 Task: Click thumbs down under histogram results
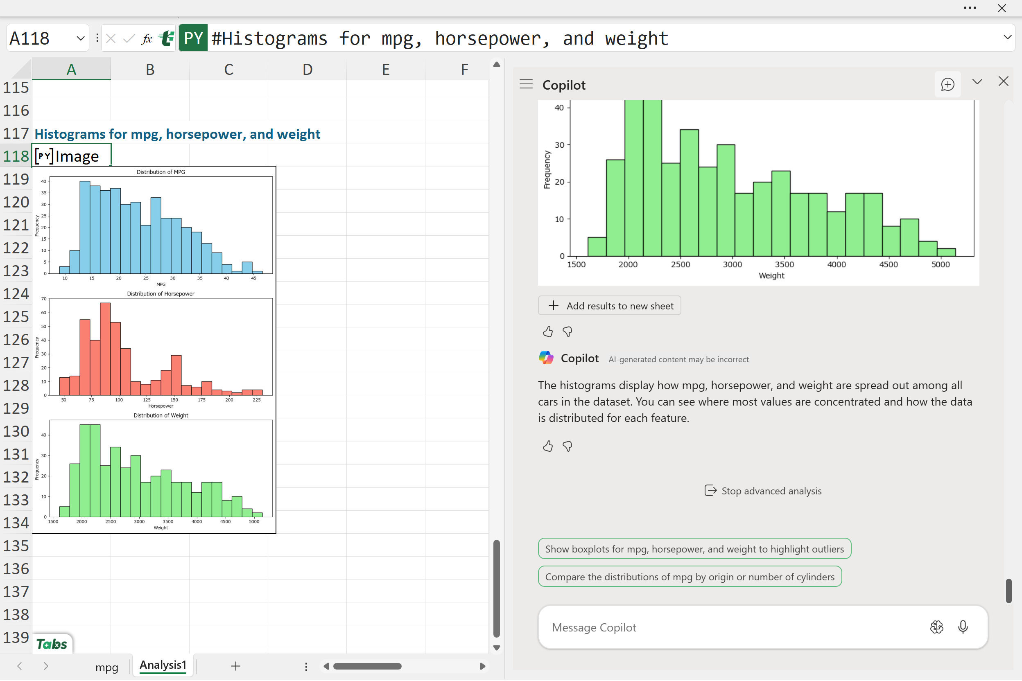pos(567,332)
